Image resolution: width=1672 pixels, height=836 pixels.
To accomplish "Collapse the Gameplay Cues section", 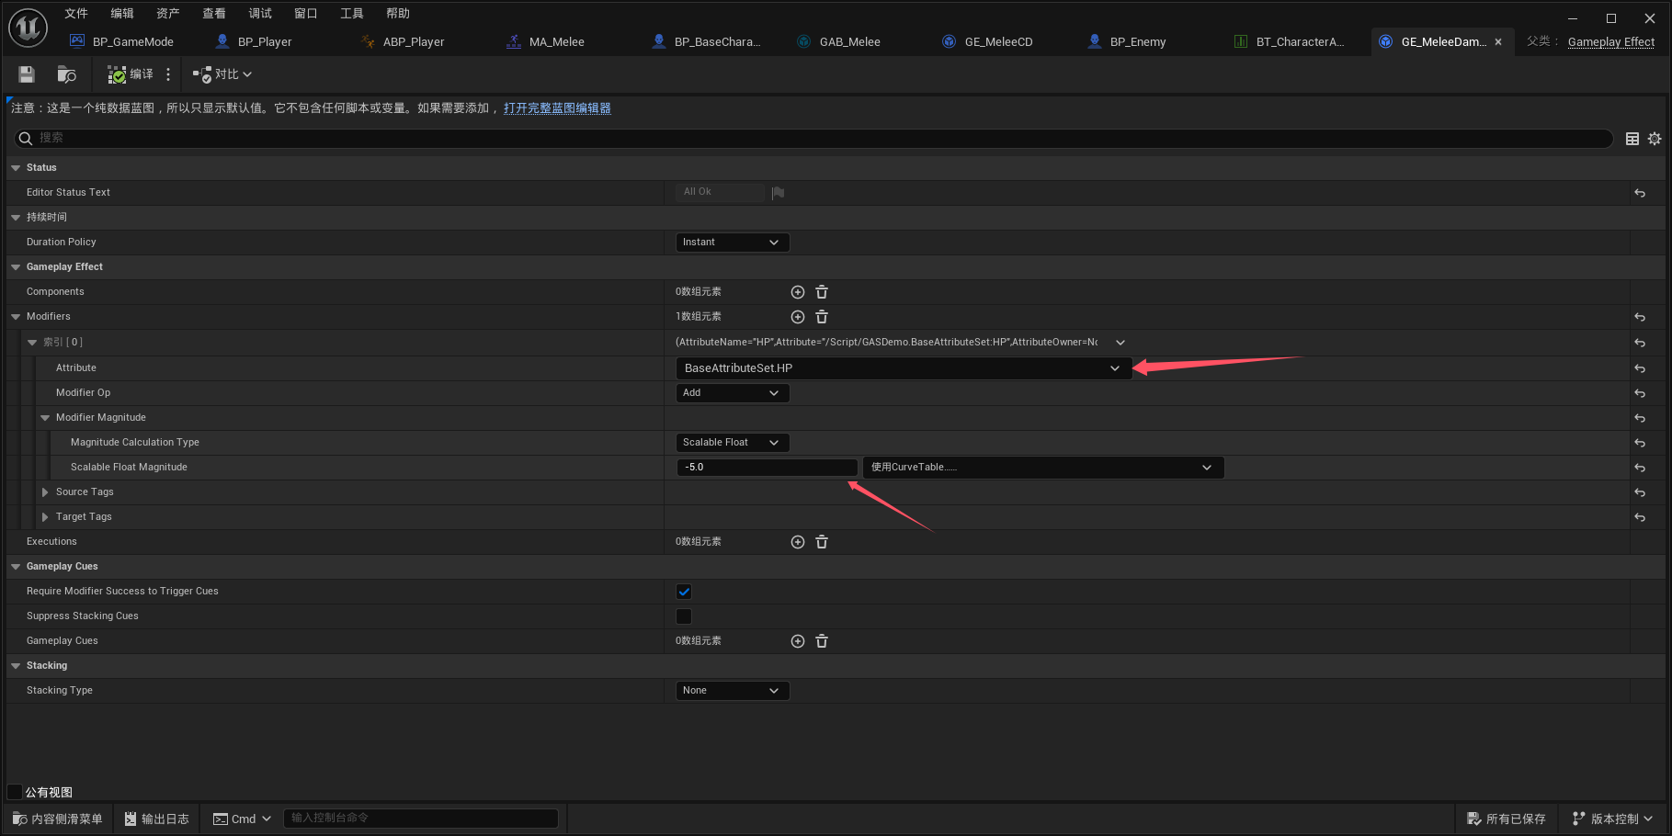I will pos(16,567).
